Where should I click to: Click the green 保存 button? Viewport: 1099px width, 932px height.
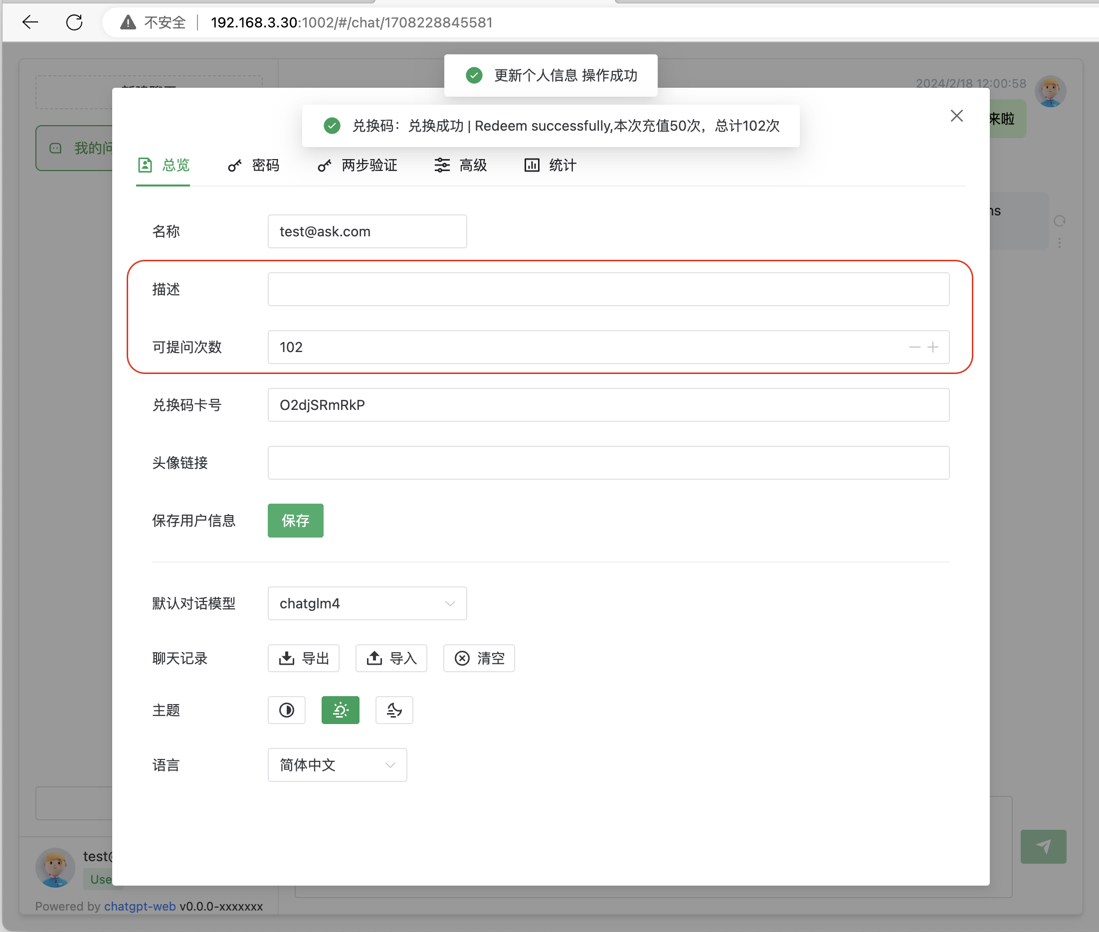click(x=295, y=521)
